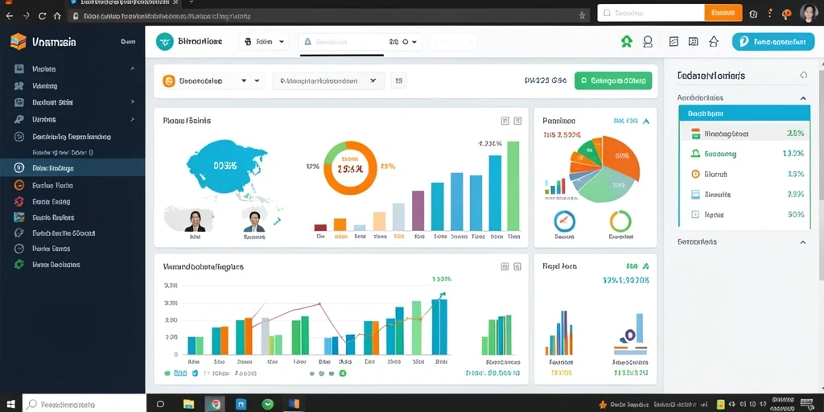The height and width of the screenshot is (412, 824).
Task: Expand the fourth sidebar item with a chevron
Action: click(x=133, y=119)
